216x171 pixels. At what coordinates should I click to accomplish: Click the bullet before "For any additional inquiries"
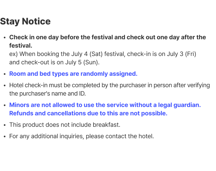coord(5,137)
